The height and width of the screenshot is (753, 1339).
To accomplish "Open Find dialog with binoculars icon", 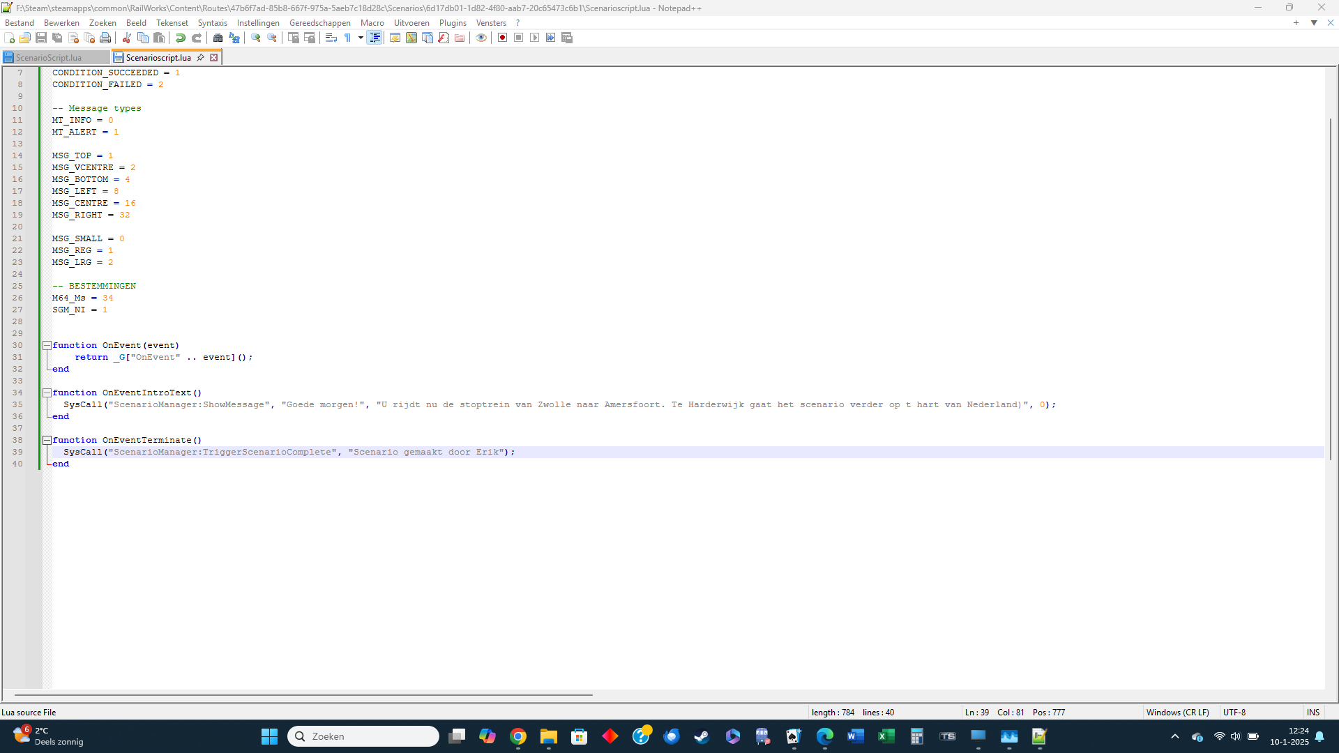I will pos(218,38).
